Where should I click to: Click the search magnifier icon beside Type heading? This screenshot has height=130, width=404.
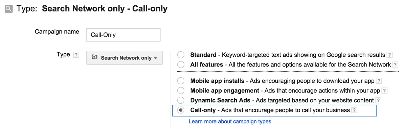(9, 9)
